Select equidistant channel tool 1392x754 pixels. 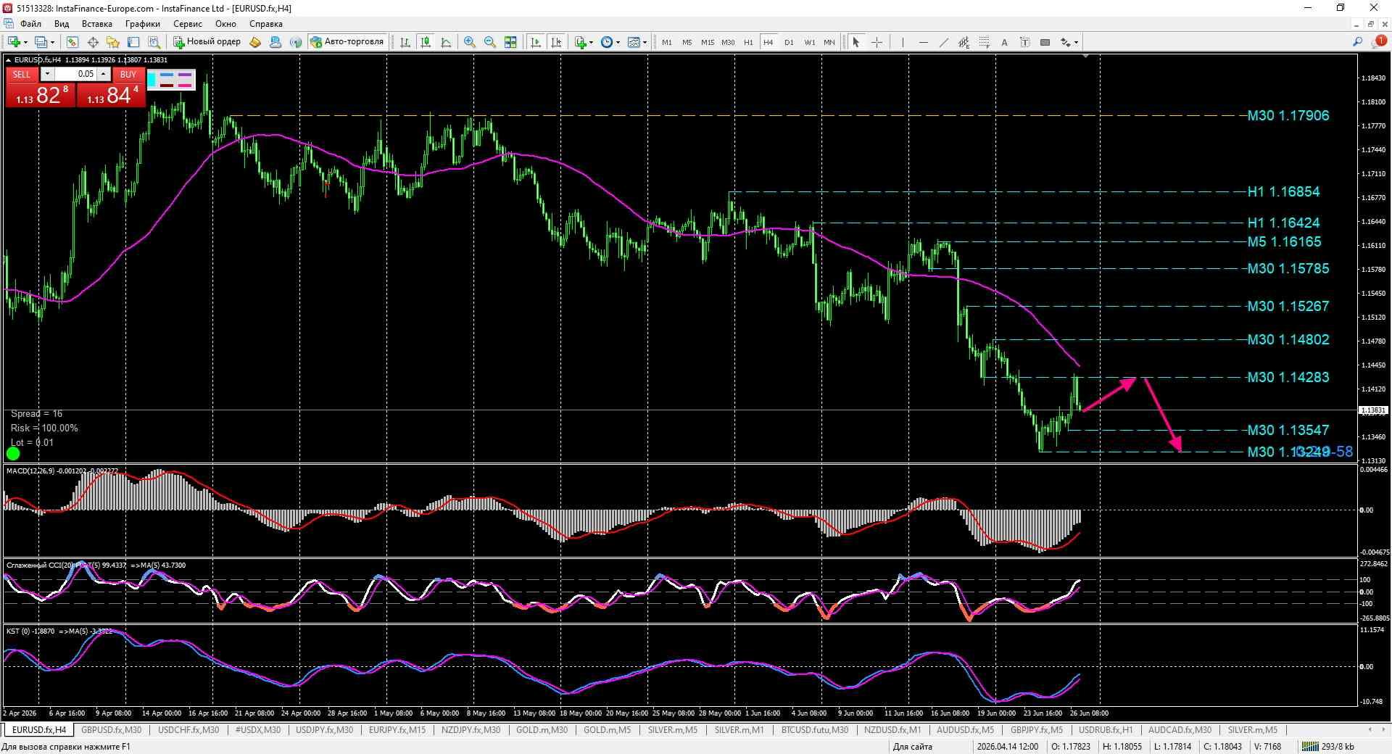pyautogui.click(x=964, y=42)
